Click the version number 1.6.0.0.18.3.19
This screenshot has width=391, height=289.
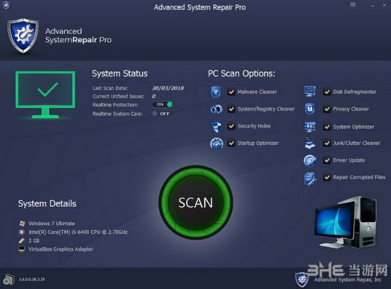pyautogui.click(x=32, y=280)
